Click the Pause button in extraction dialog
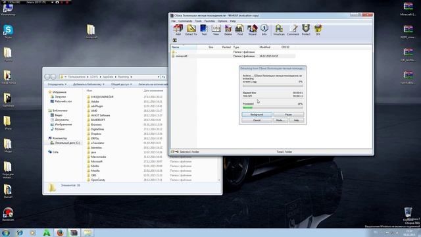Viewport: 421px width, 237px height. coord(288,115)
